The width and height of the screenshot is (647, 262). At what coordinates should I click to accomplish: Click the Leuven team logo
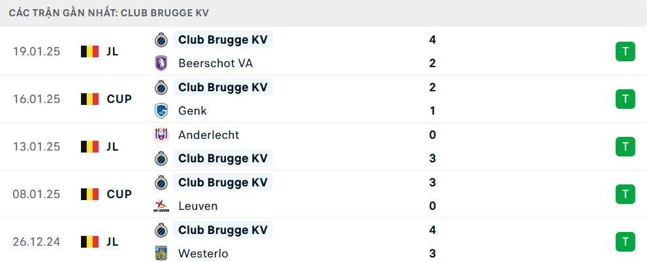pyautogui.click(x=160, y=206)
